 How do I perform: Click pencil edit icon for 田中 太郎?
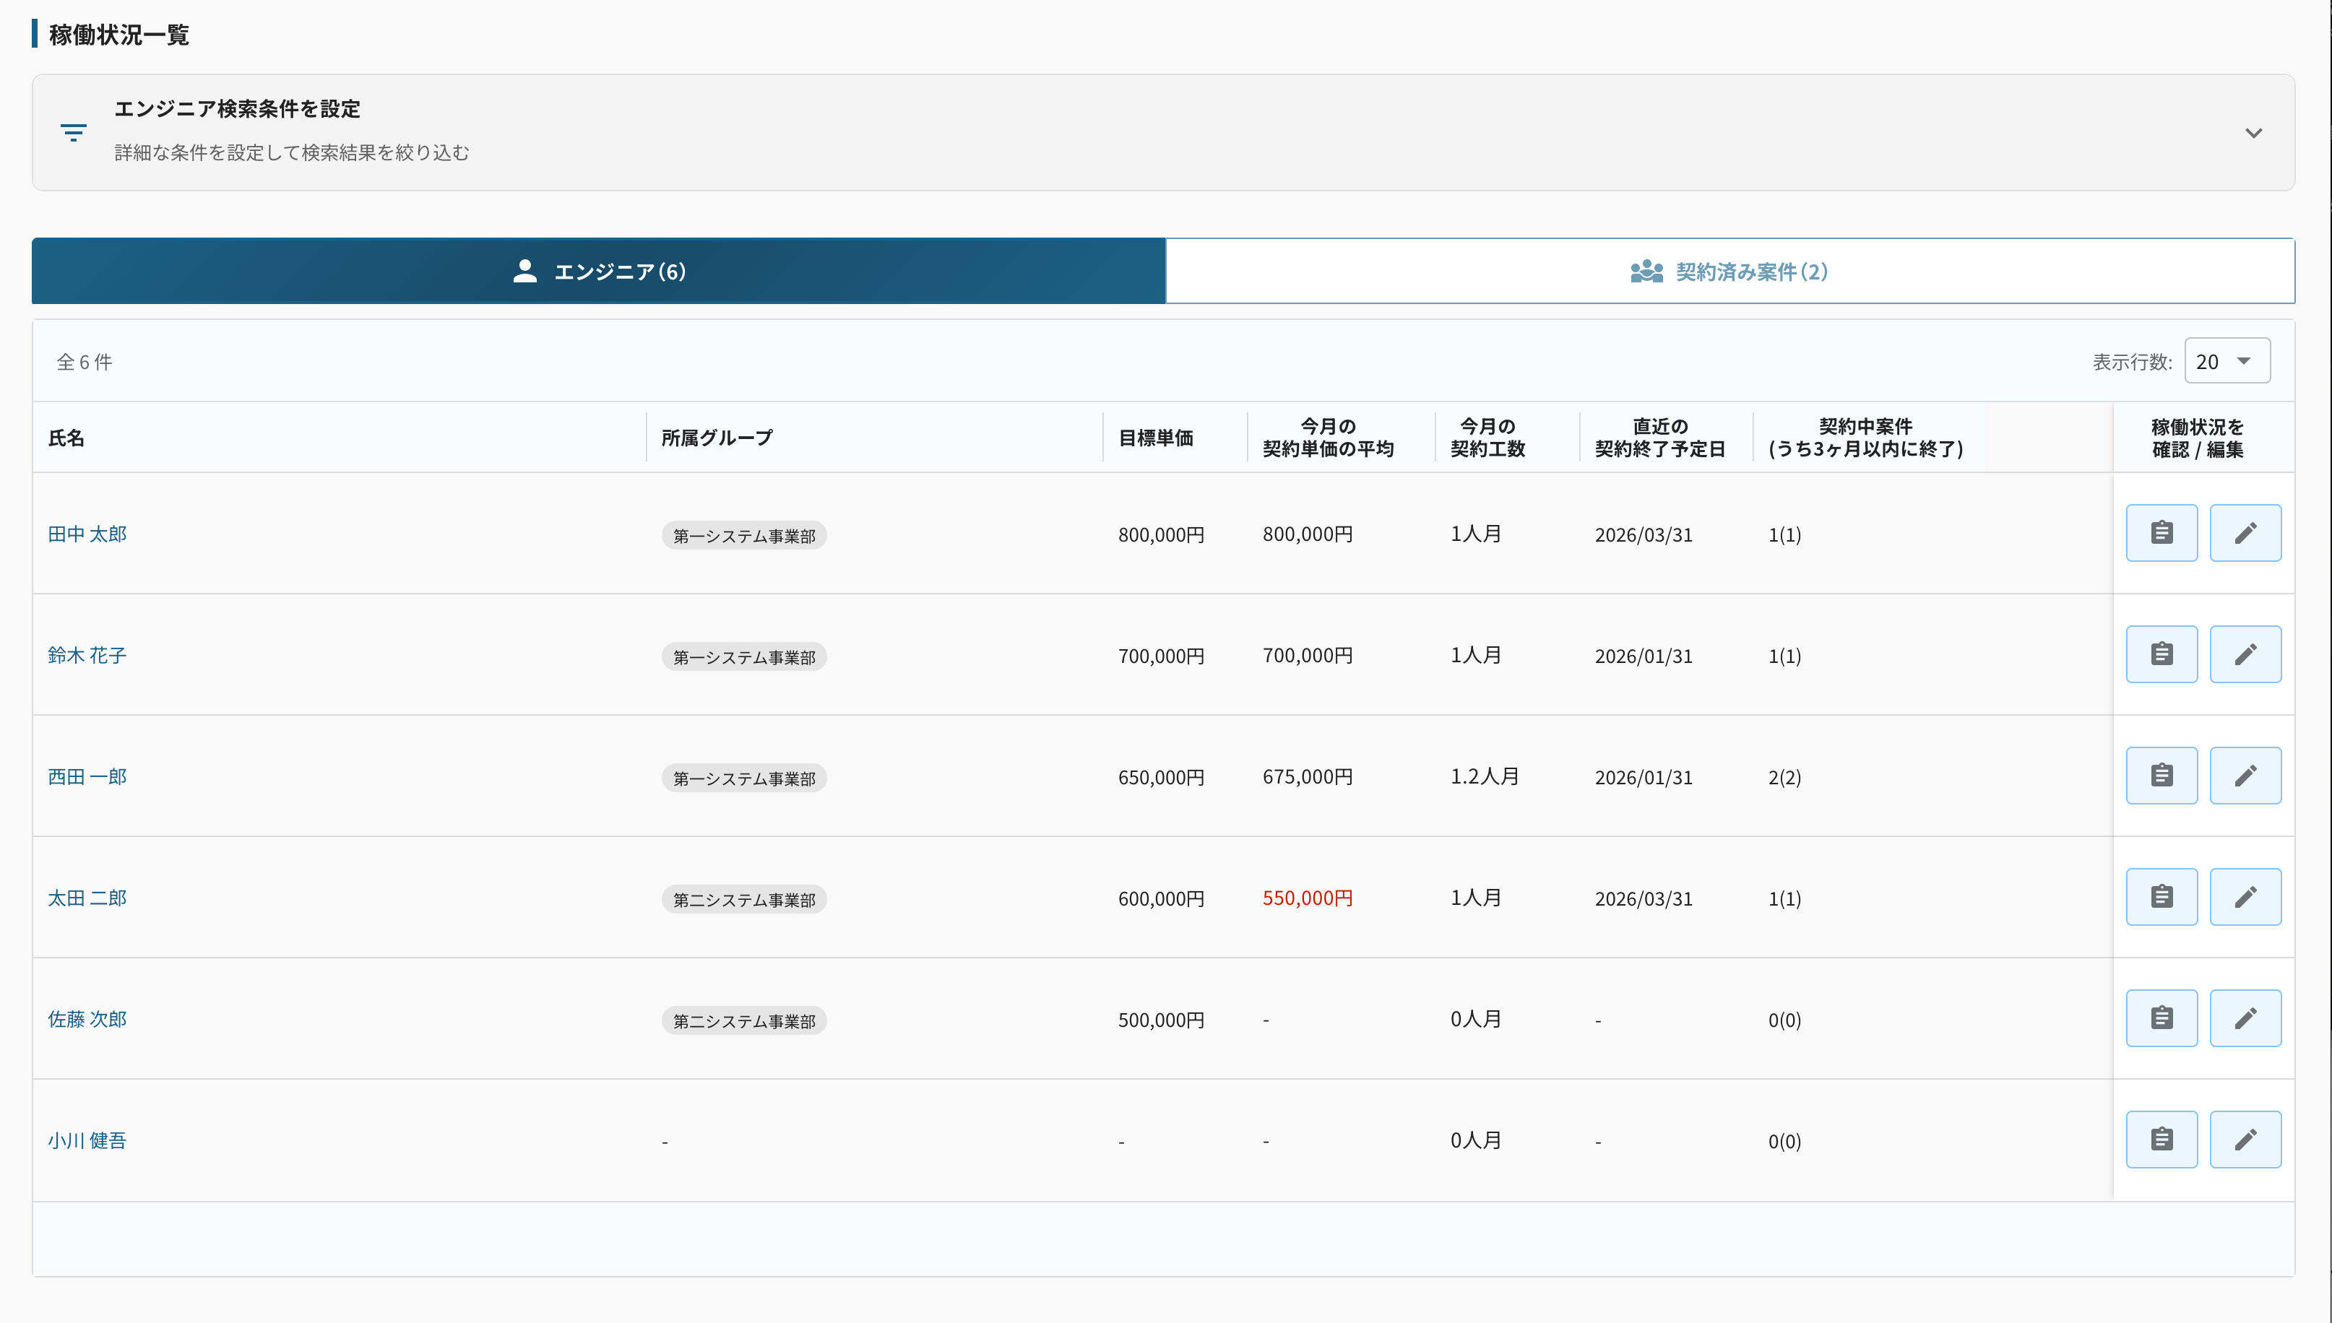[x=2245, y=534]
